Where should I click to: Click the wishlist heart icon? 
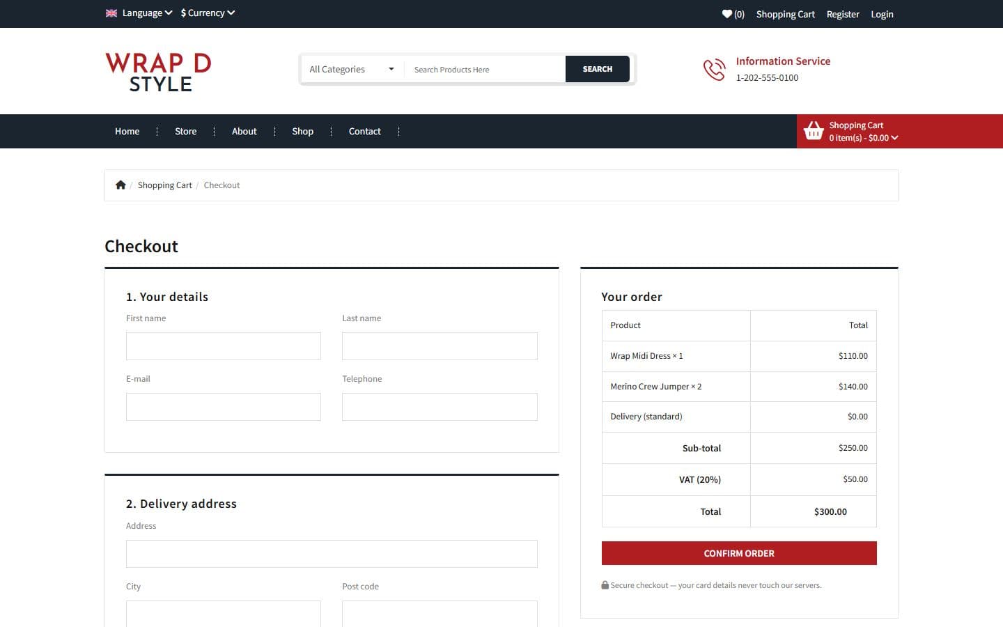[x=727, y=14]
